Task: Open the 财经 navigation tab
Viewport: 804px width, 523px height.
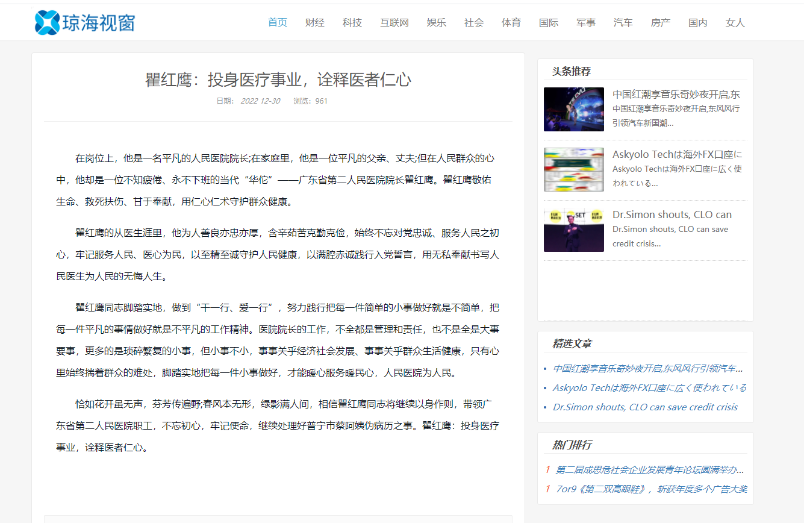Action: pos(315,23)
